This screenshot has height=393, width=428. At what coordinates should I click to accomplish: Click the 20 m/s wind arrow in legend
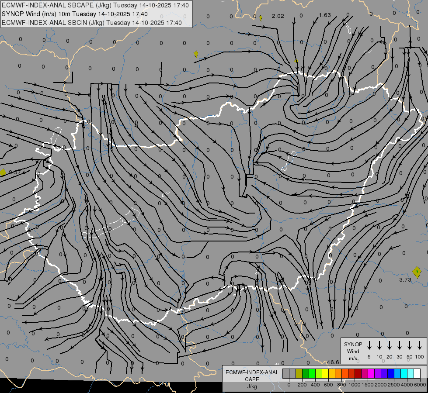(x=390, y=345)
